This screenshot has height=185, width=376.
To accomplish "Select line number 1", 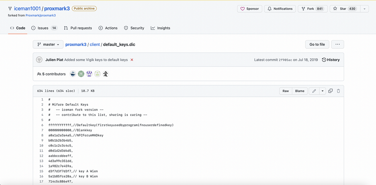I will point(42,99).
